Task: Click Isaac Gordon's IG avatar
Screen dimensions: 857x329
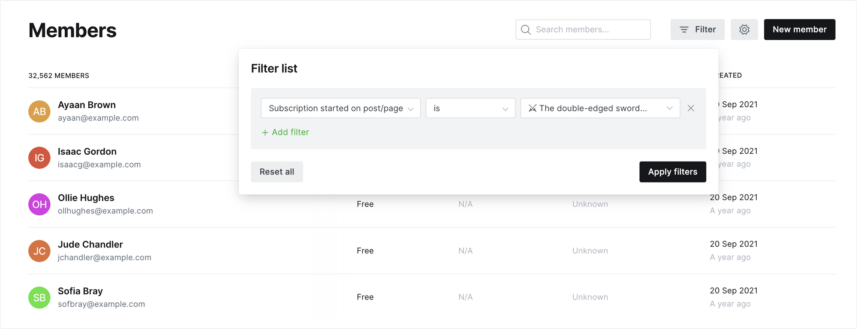Action: 39,158
